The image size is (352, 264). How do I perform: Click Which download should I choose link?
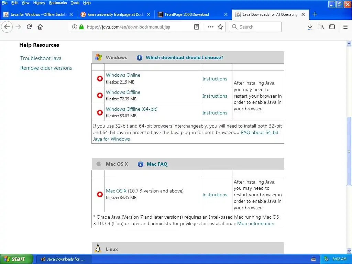(184, 57)
